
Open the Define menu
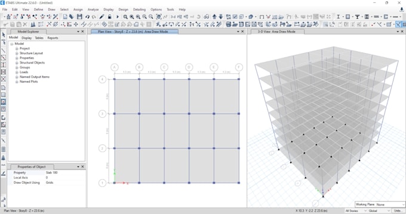38,10
